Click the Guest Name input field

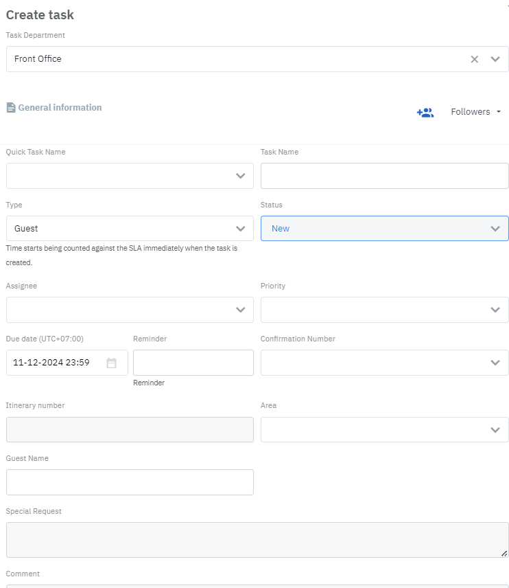130,482
